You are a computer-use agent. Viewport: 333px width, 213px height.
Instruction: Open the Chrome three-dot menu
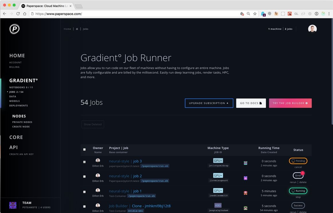pyautogui.click(x=329, y=14)
